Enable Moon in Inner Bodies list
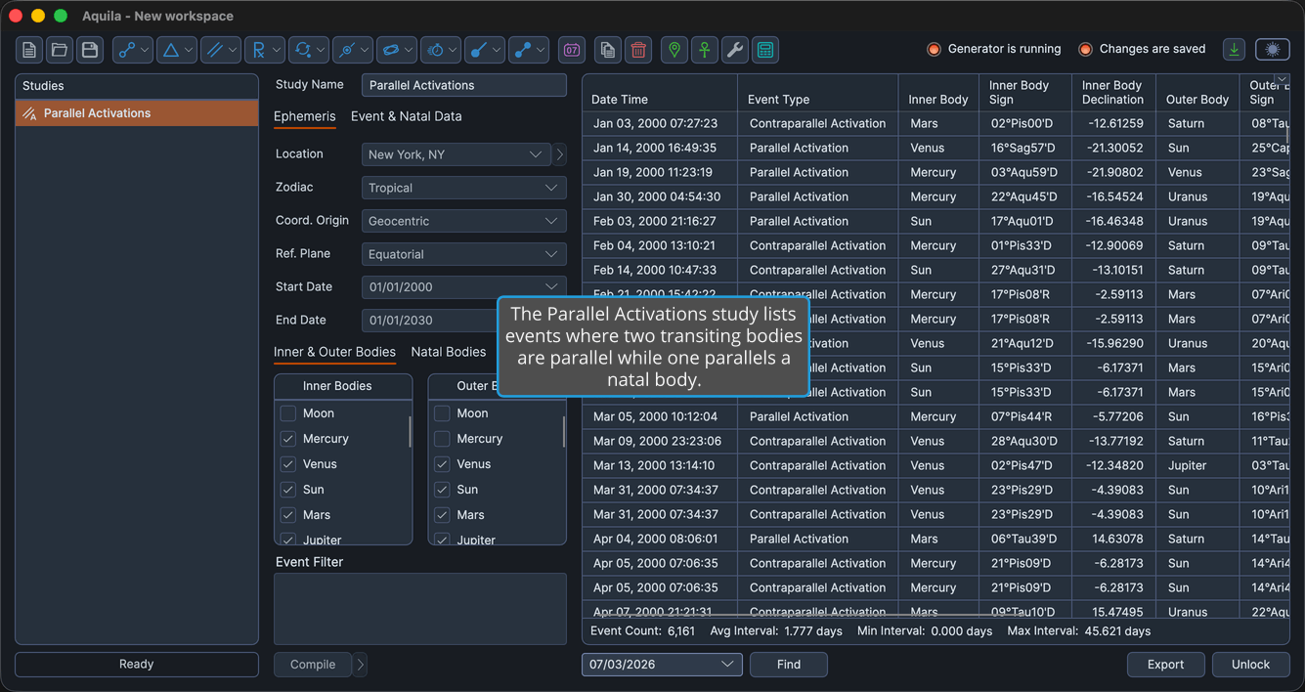1305x692 pixels. pyautogui.click(x=288, y=413)
